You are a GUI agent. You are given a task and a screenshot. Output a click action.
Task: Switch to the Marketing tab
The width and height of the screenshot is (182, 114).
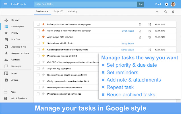pyautogui.click(x=73, y=11)
